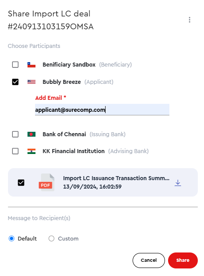Enable the KK Financial Institution checkbox
Viewport: 204px width, 276px height.
[15, 151]
